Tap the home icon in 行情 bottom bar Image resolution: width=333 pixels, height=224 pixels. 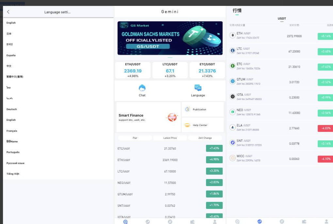click(x=237, y=221)
